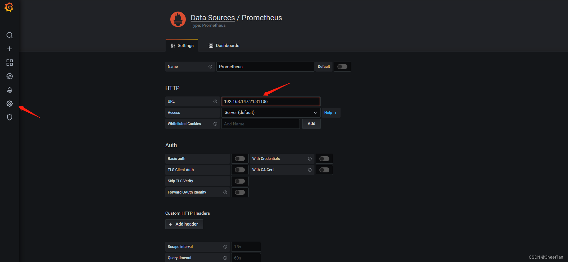Click the info icon beside Whitelisted Cookies

[215, 124]
